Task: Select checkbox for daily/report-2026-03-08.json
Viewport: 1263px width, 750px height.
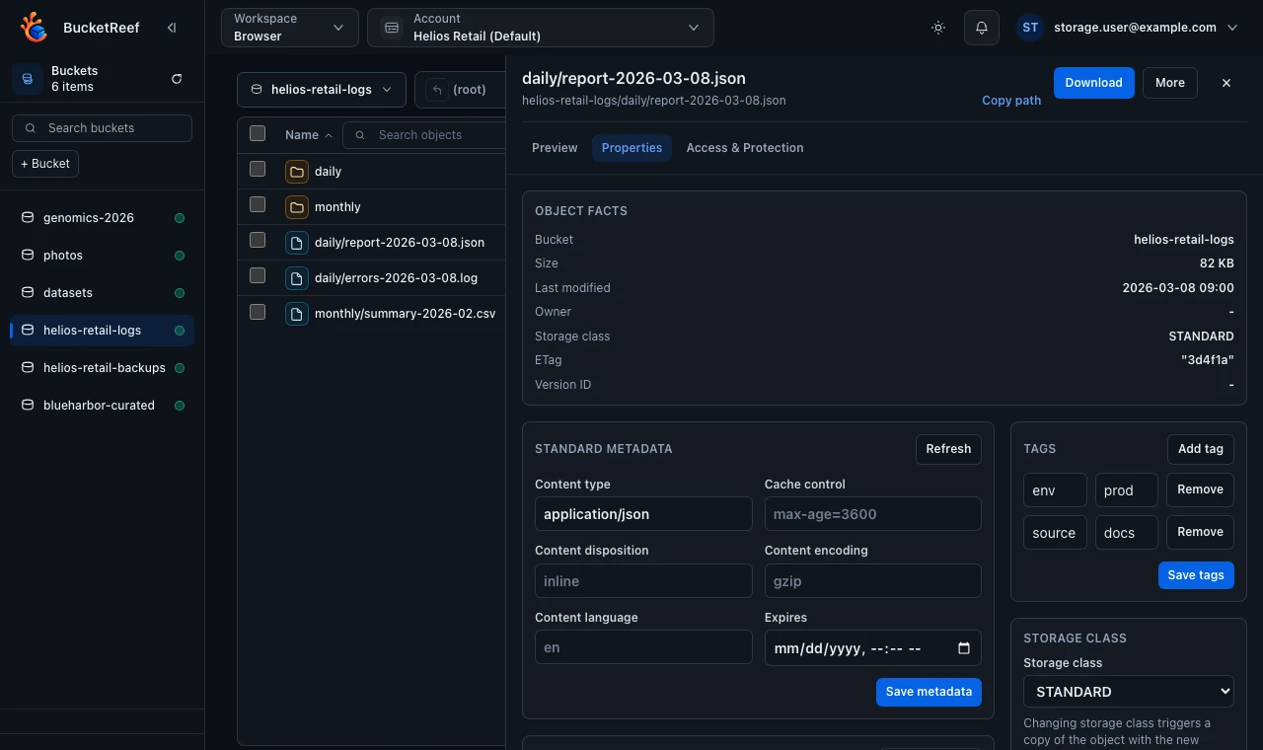Action: (x=258, y=240)
